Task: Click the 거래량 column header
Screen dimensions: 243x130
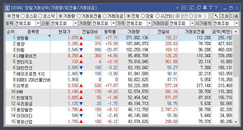Action: [x=133, y=32]
